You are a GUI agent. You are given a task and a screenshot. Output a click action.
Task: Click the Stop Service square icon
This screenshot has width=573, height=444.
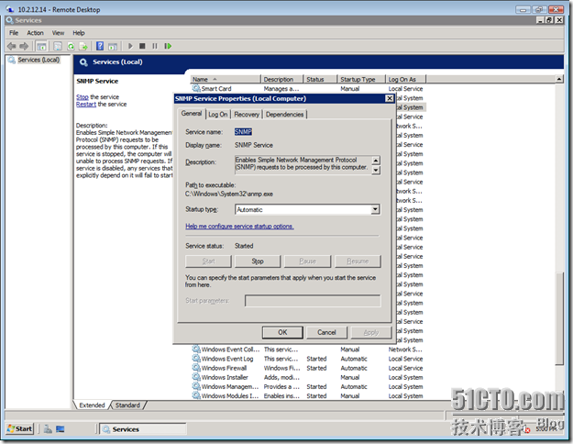point(142,46)
